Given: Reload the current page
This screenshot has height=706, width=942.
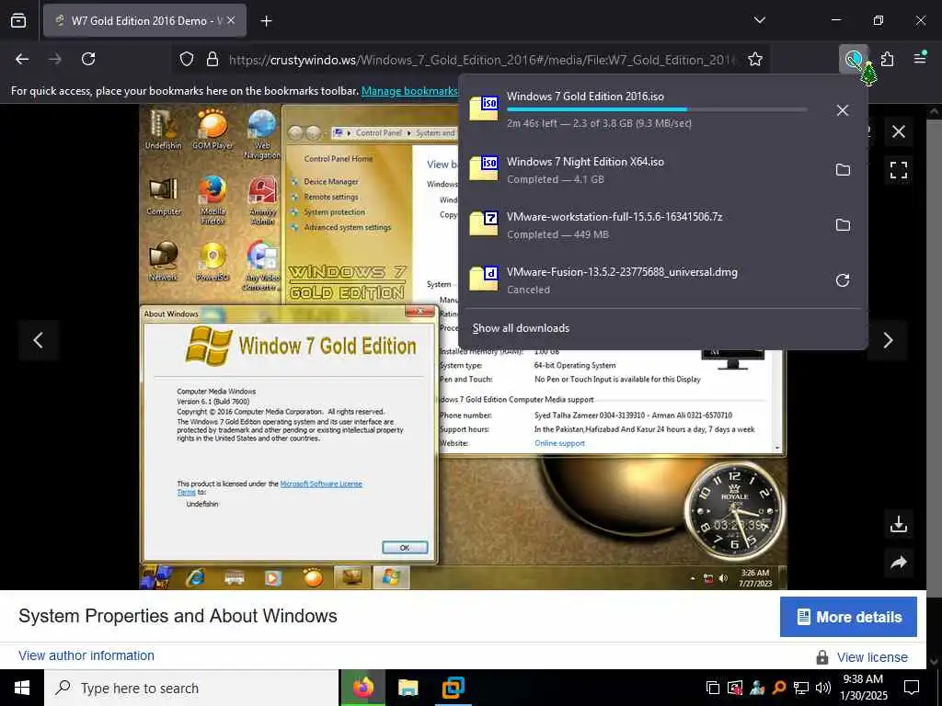Looking at the screenshot, I should pos(88,59).
